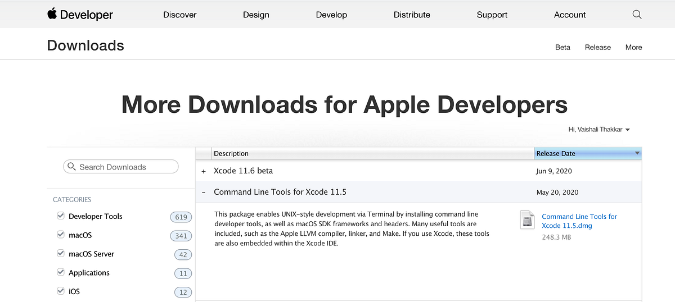The height and width of the screenshot is (302, 675).
Task: Open the Design menu
Action: [256, 15]
